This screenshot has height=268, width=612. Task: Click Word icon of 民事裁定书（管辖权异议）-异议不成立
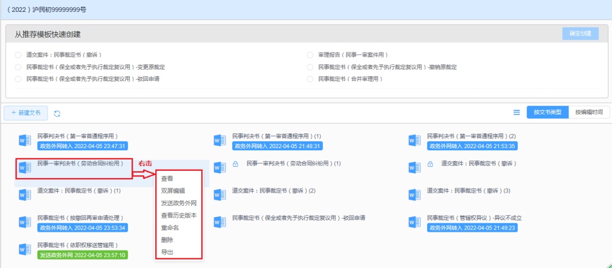pyautogui.click(x=415, y=222)
